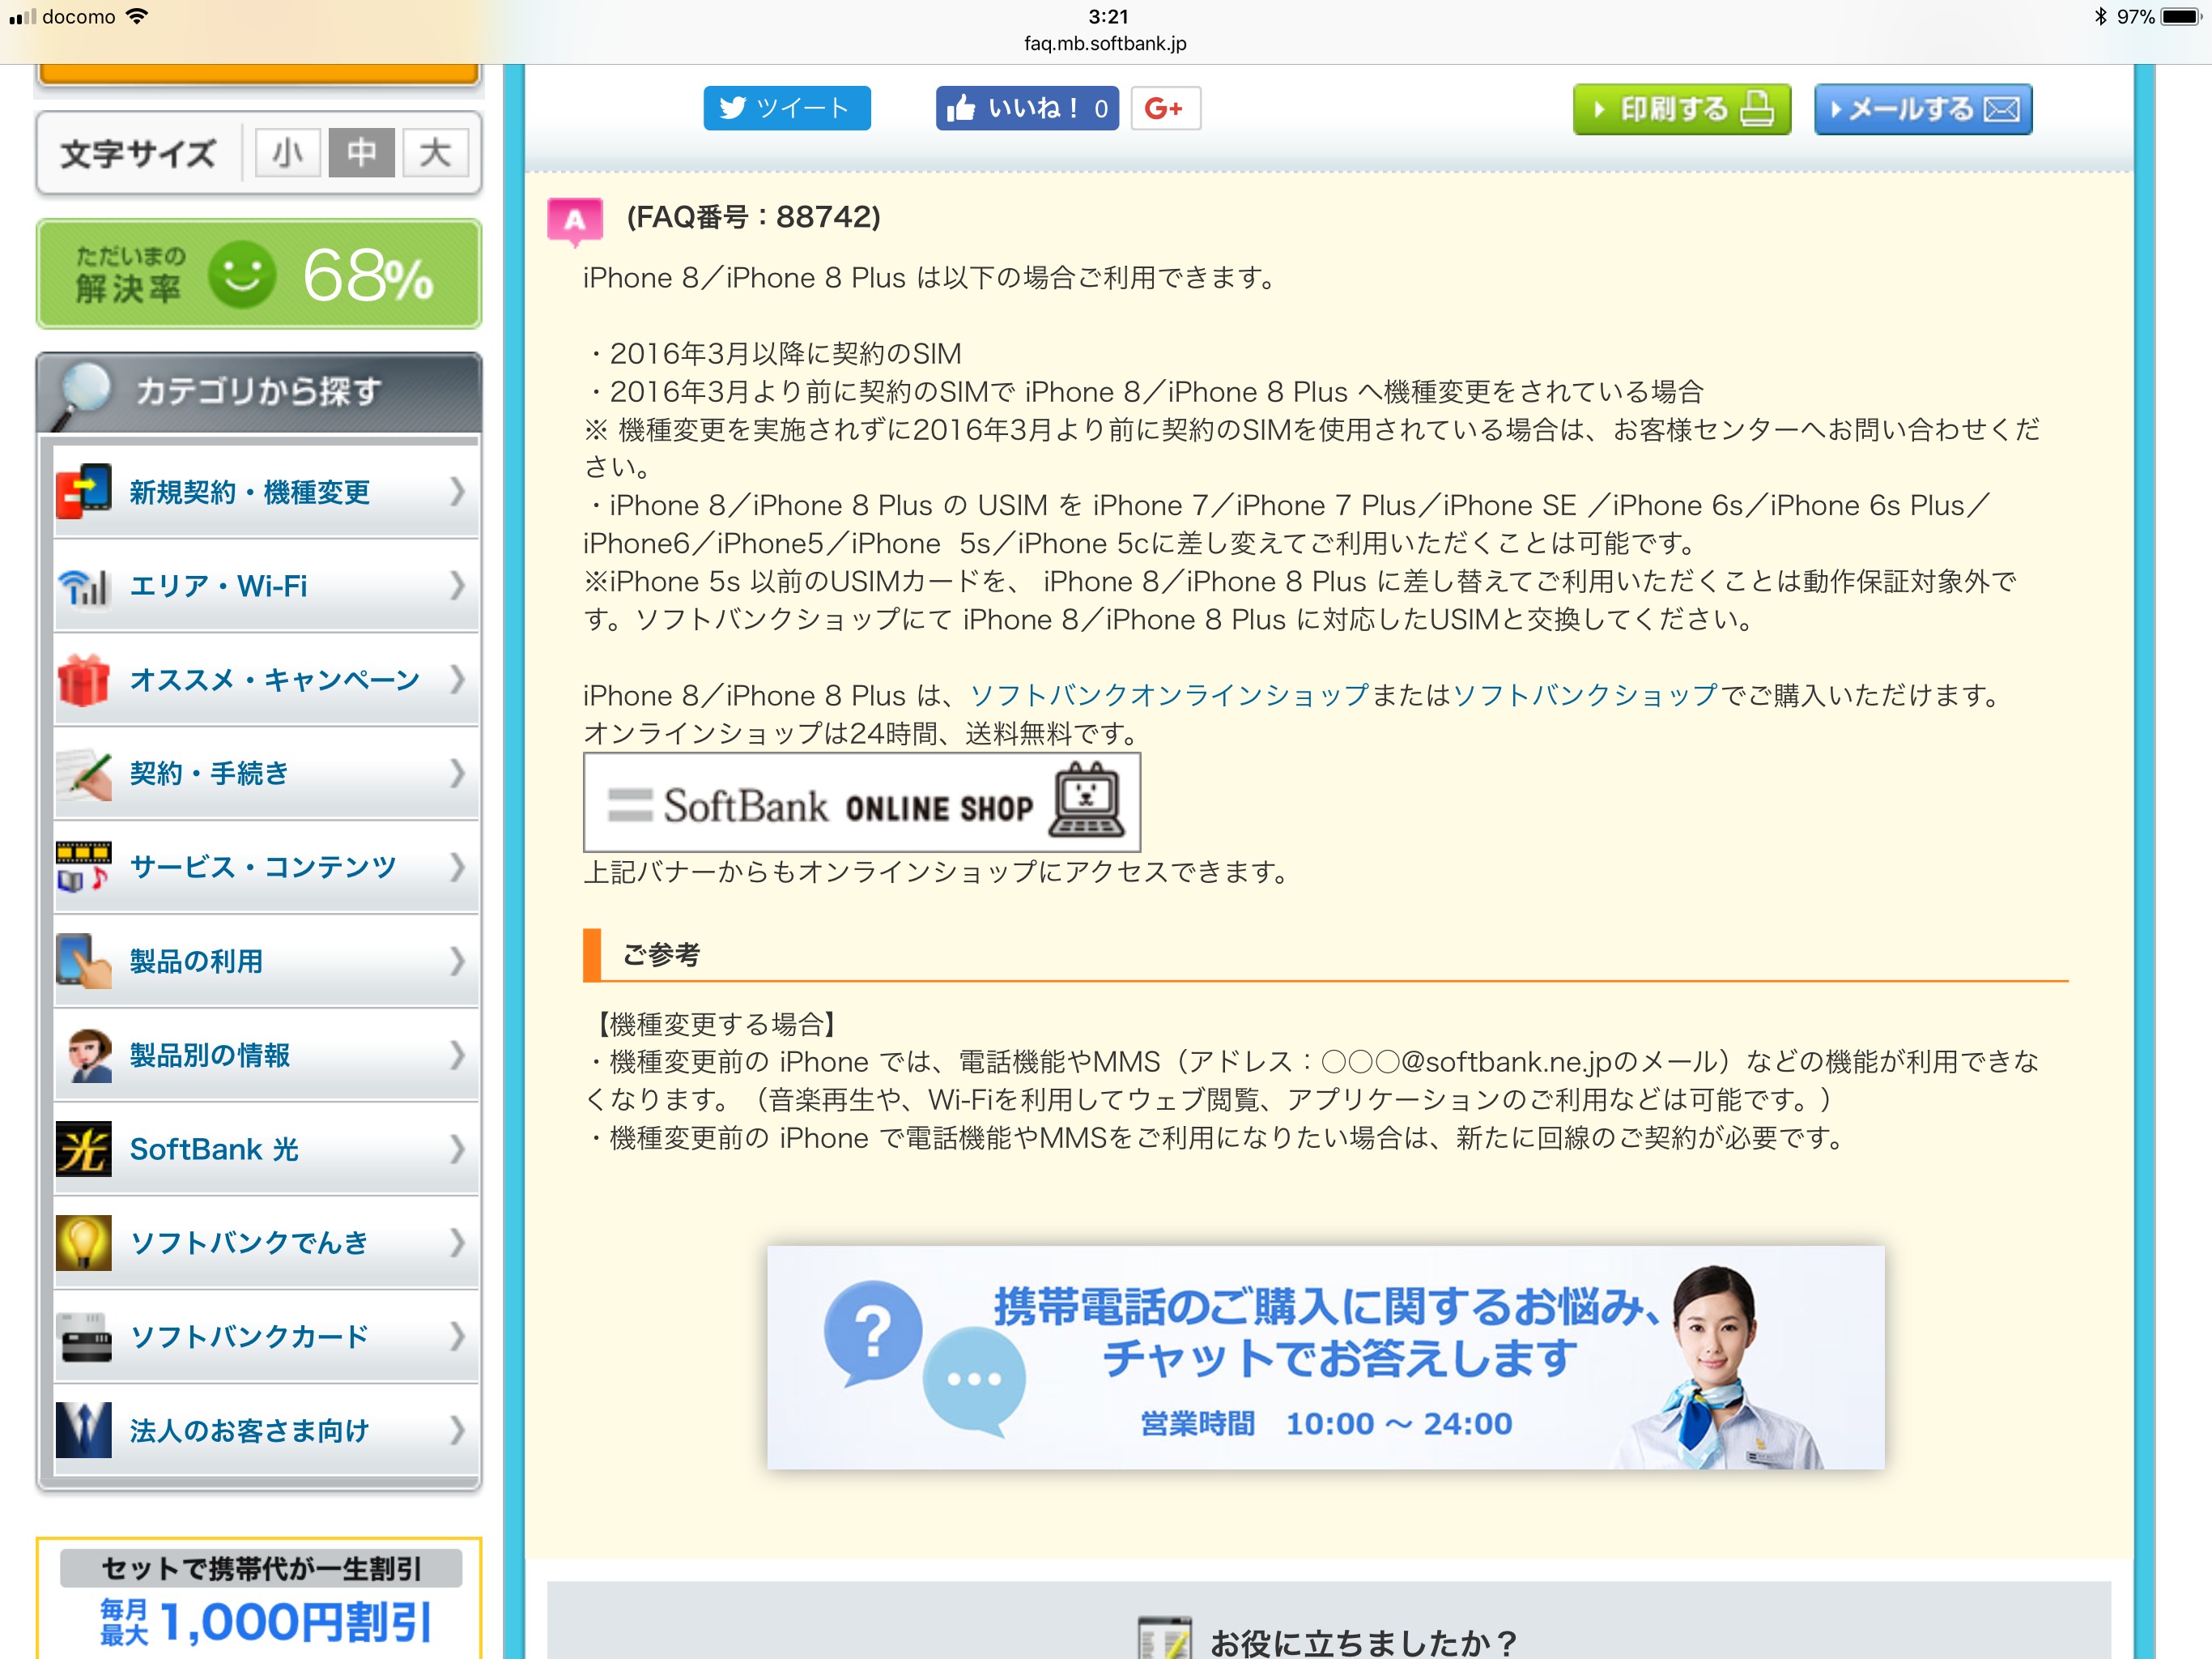Click the Google+ share icon
The width and height of the screenshot is (2212, 1659).
coord(1164,108)
